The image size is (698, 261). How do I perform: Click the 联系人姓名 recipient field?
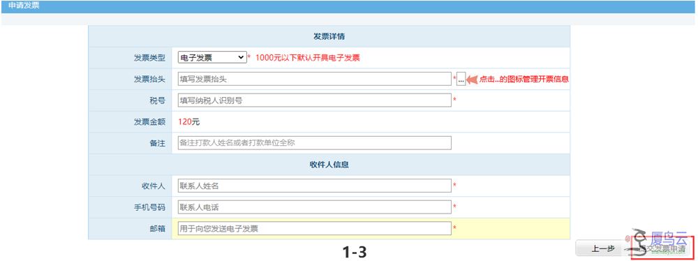314,186
